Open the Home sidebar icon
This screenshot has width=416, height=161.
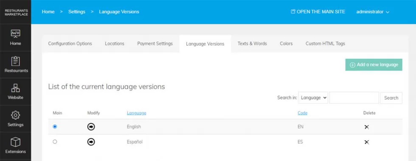[x=15, y=34]
